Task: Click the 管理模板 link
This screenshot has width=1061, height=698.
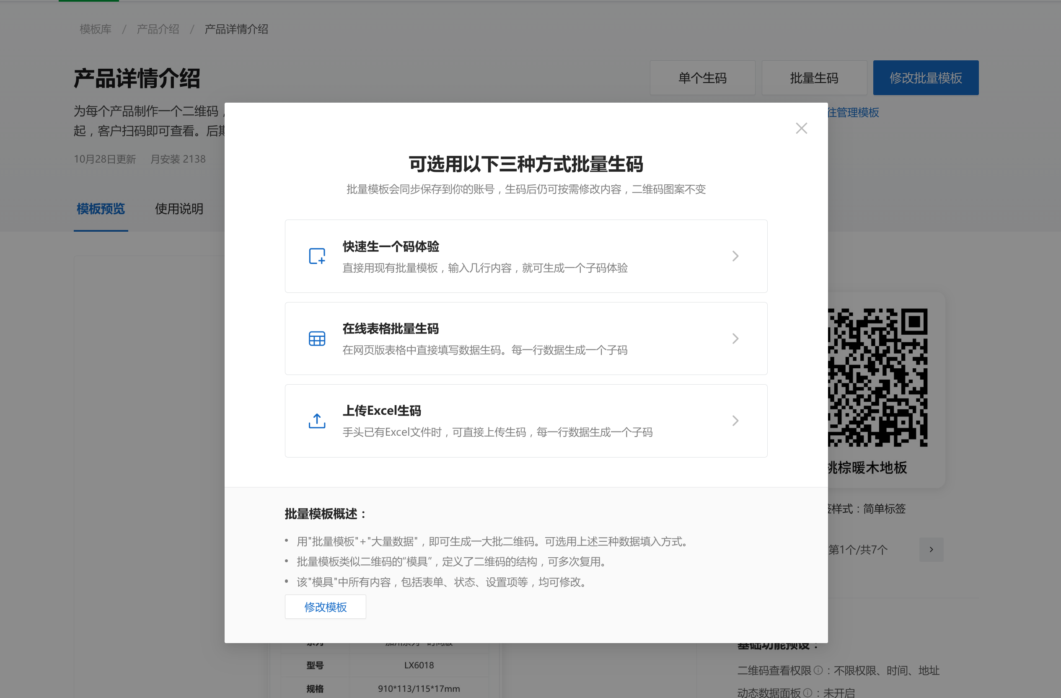Action: click(854, 112)
